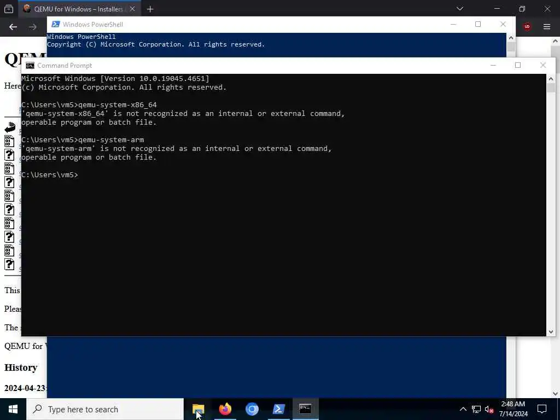Open the list all tabs dropdown

[x=459, y=9]
